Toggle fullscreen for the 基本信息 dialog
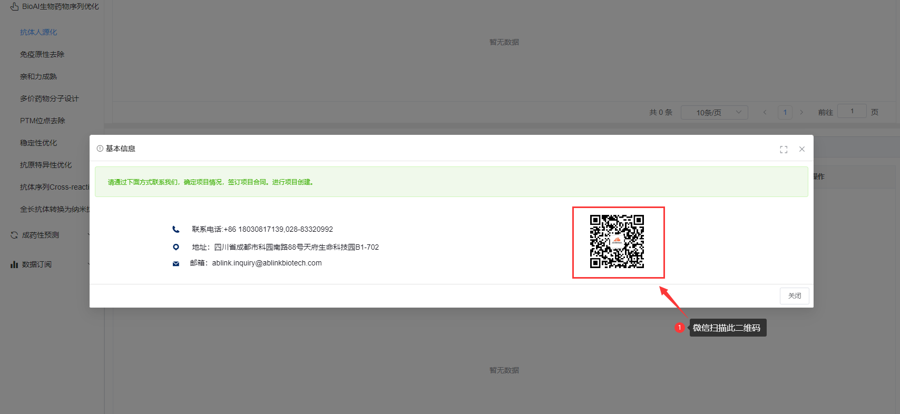The image size is (900, 414). pos(784,150)
